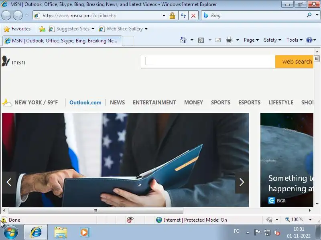Open a new blank tab
Viewport: 321px width, 240px height.
click(x=128, y=41)
